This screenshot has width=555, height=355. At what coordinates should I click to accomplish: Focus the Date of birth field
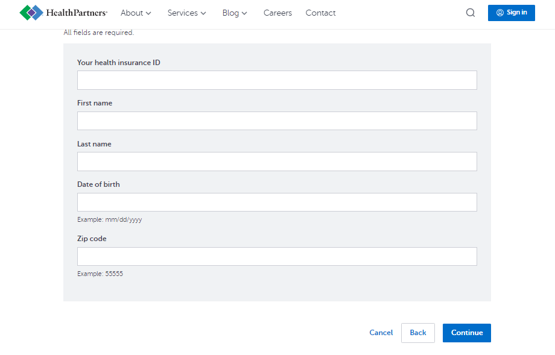[x=277, y=203]
